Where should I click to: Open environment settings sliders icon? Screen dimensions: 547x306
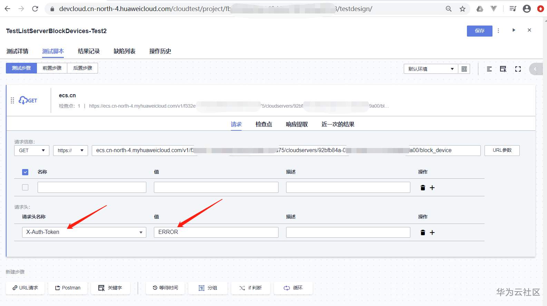coord(464,69)
